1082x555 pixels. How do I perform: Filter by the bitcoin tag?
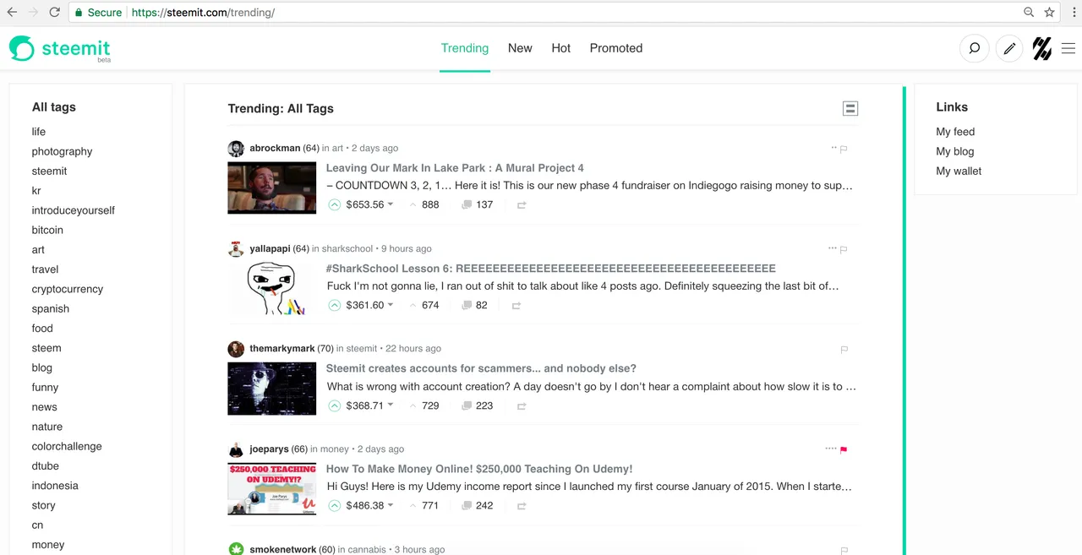click(x=47, y=230)
